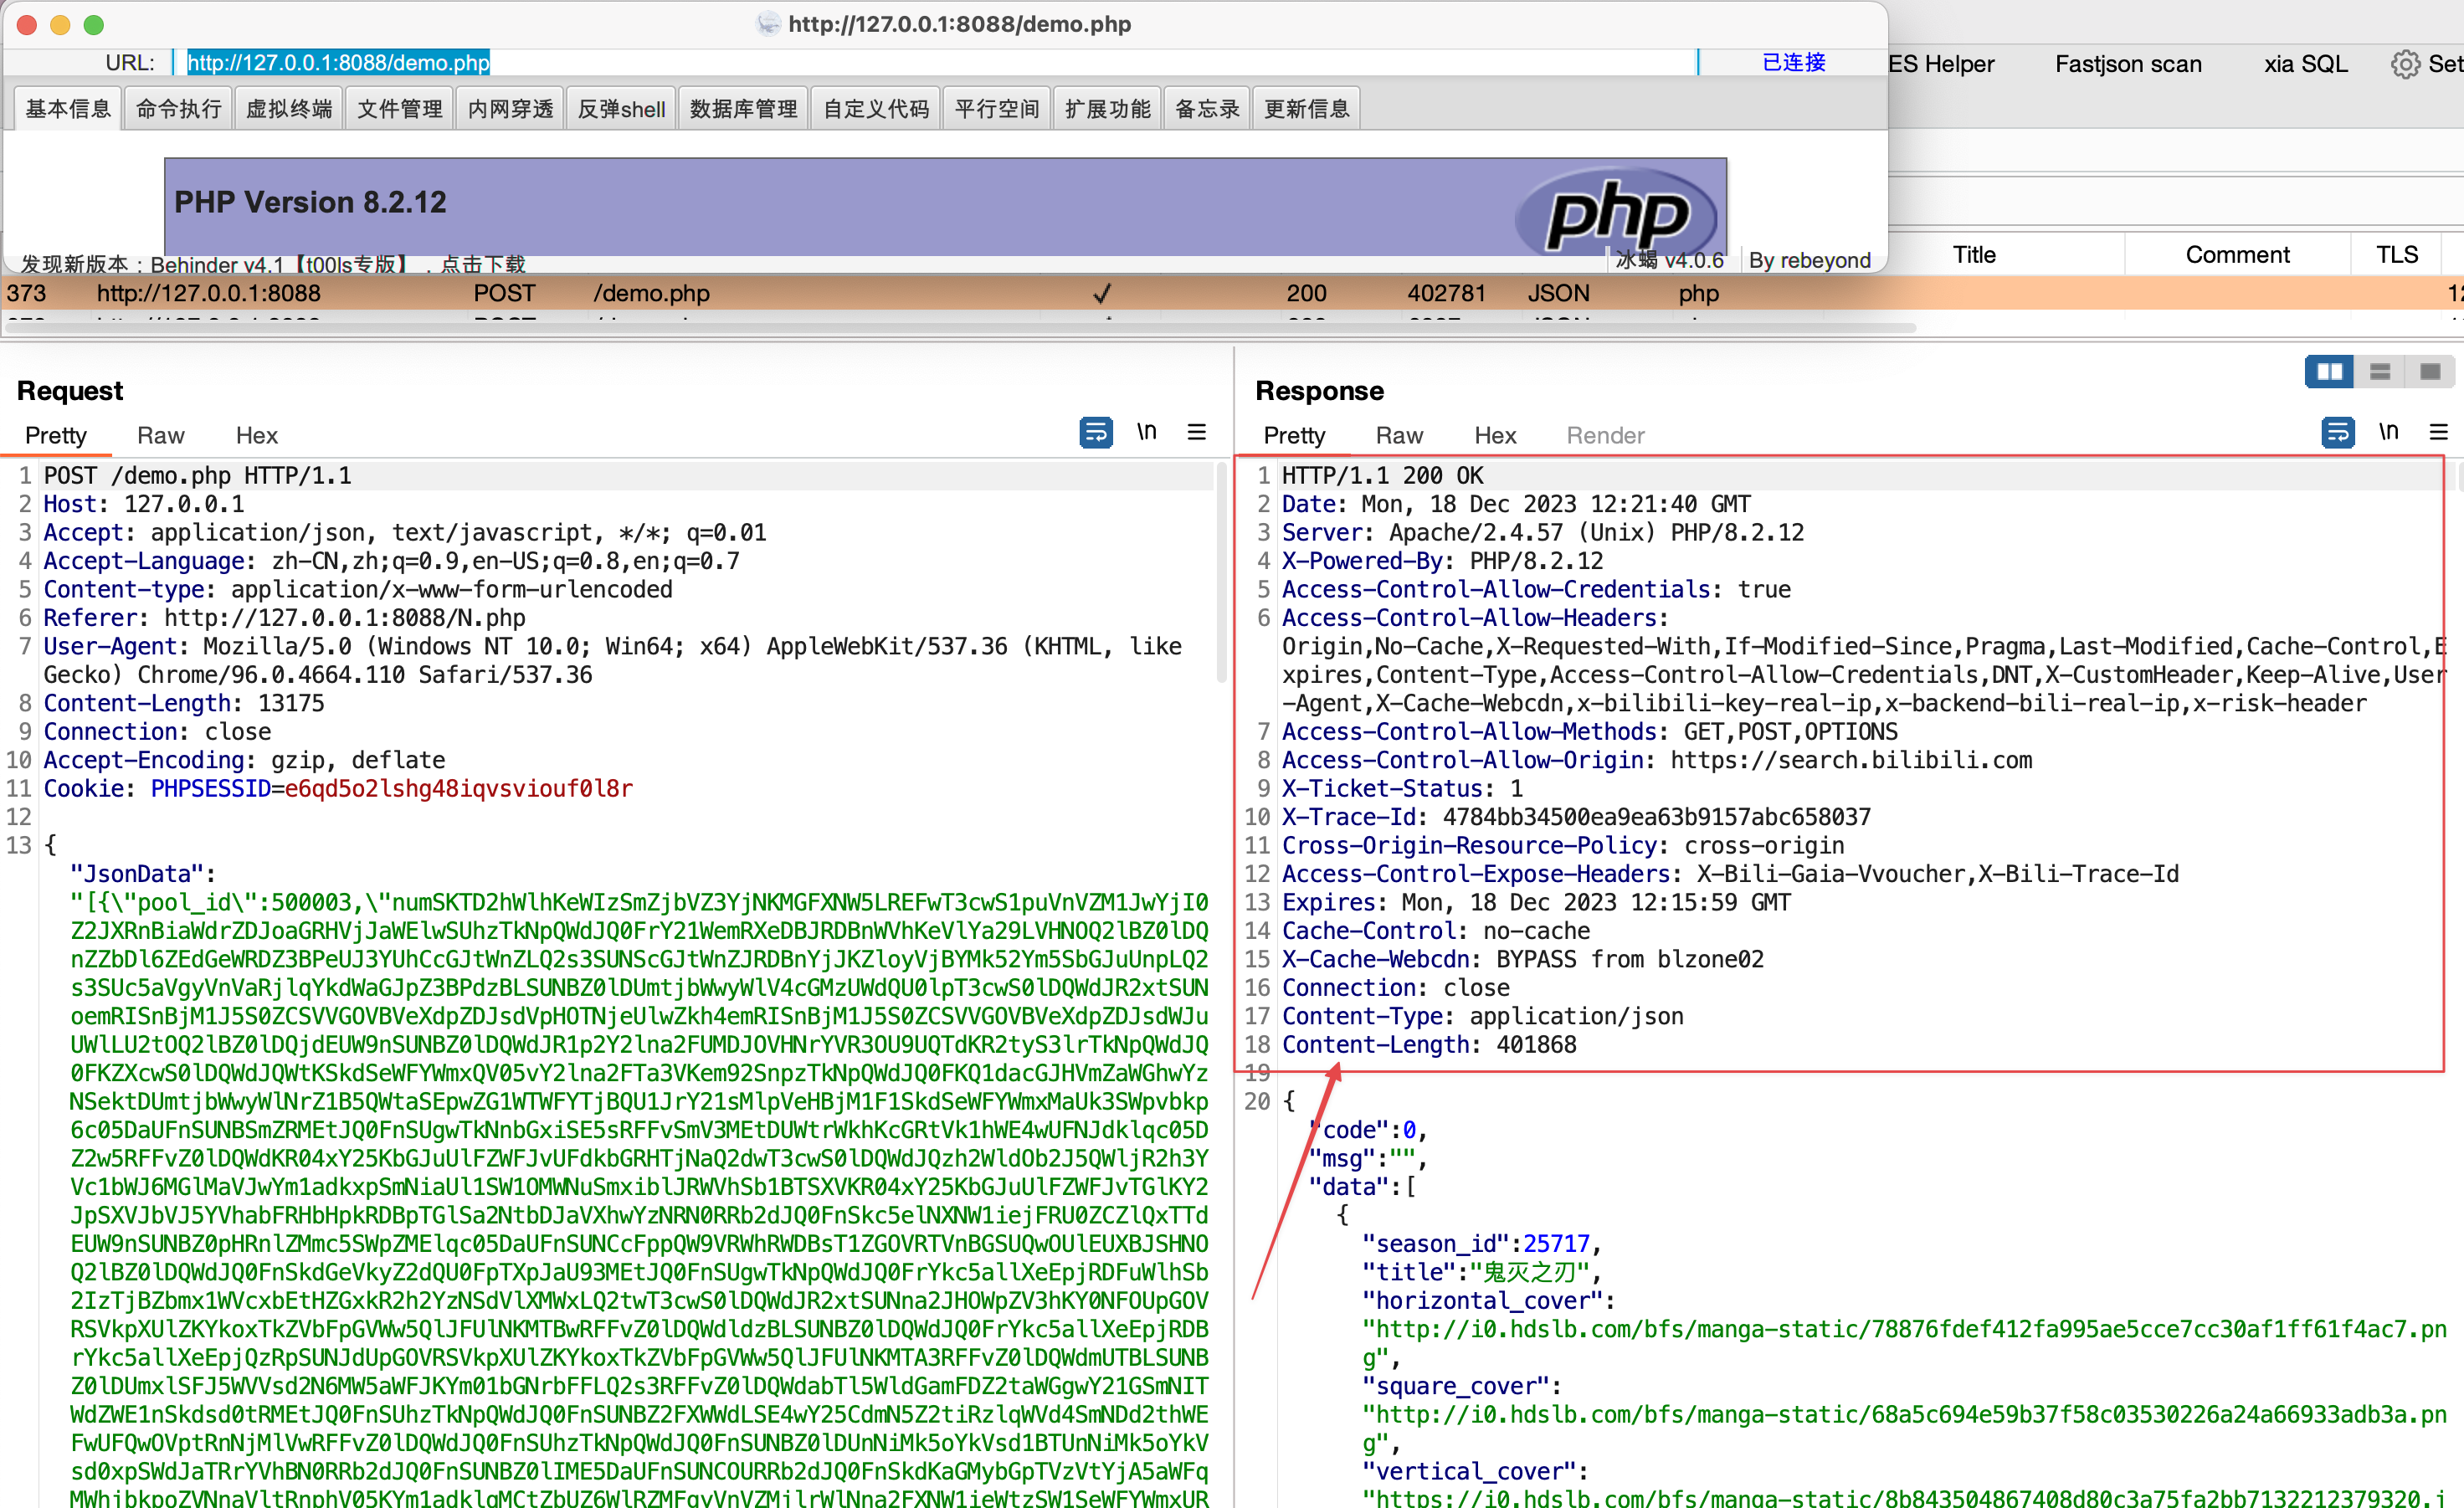Toggle word wrap icon in Response panel
Screen dimensions: 2464x1508
pos(2337,432)
